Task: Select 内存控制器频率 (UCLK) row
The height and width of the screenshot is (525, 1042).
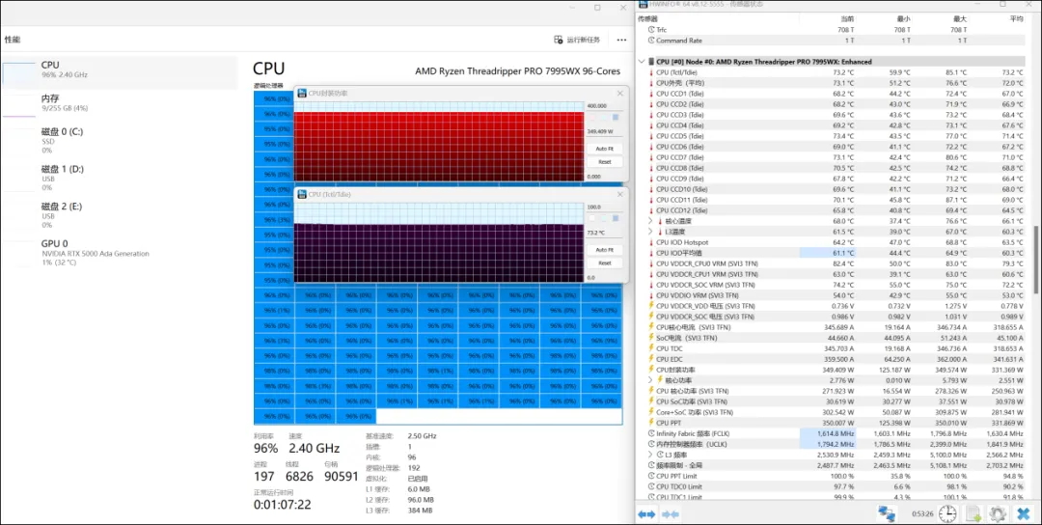Action: (833, 445)
